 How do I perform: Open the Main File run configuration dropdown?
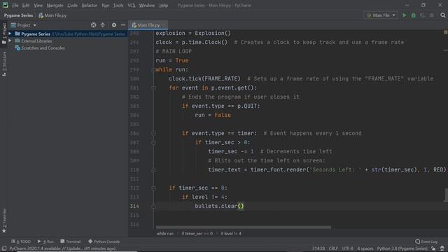(x=381, y=15)
